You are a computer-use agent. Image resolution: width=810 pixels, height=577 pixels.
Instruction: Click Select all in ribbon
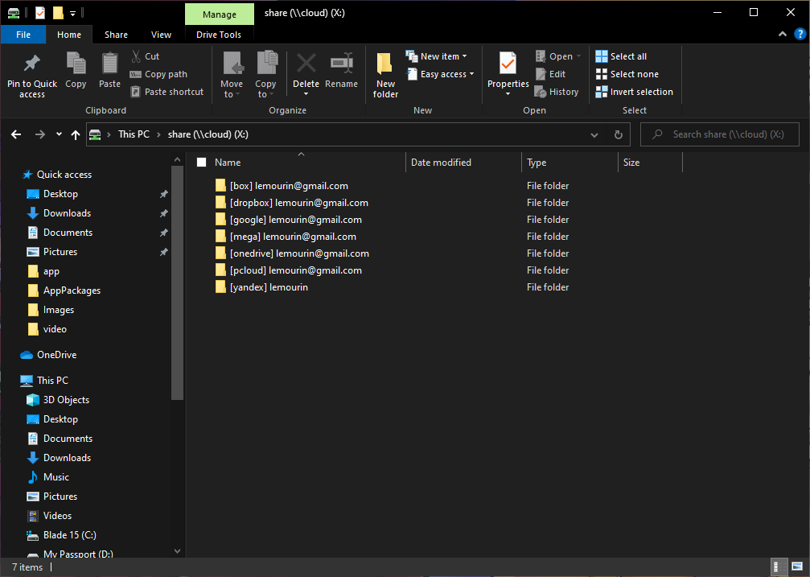[x=621, y=56]
